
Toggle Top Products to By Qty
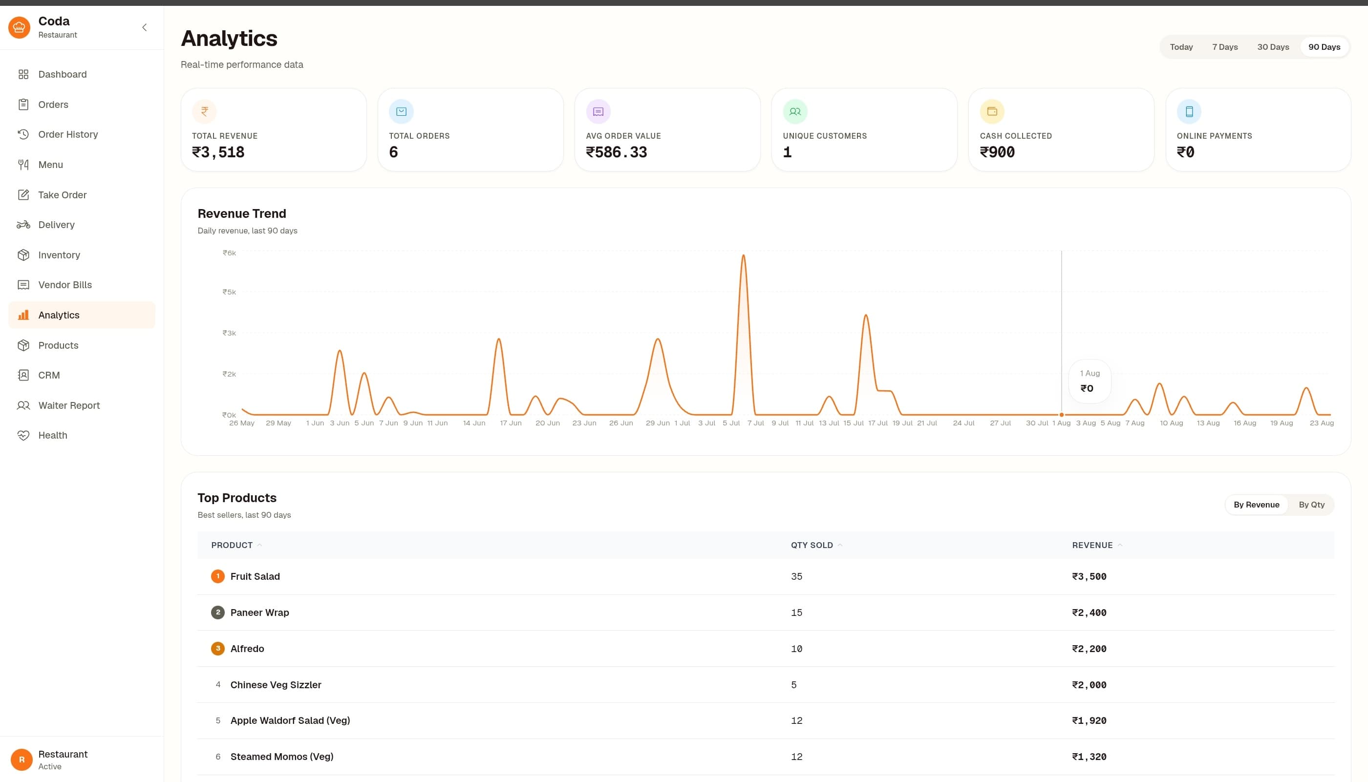click(1311, 505)
